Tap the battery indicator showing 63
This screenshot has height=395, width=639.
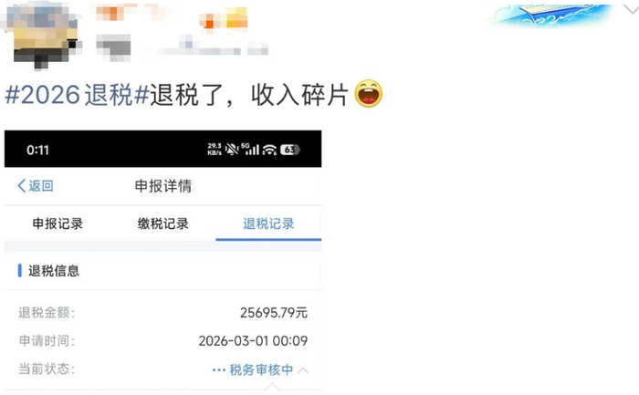[289, 150]
